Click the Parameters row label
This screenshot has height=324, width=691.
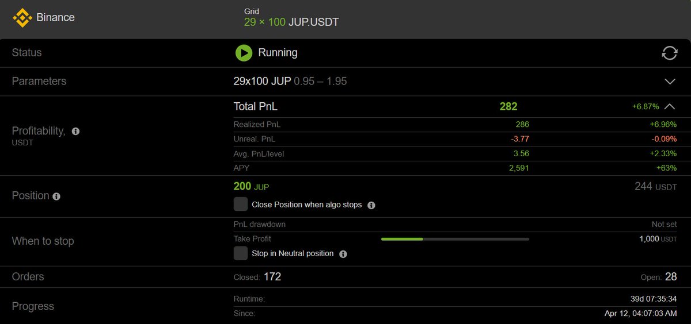point(39,82)
